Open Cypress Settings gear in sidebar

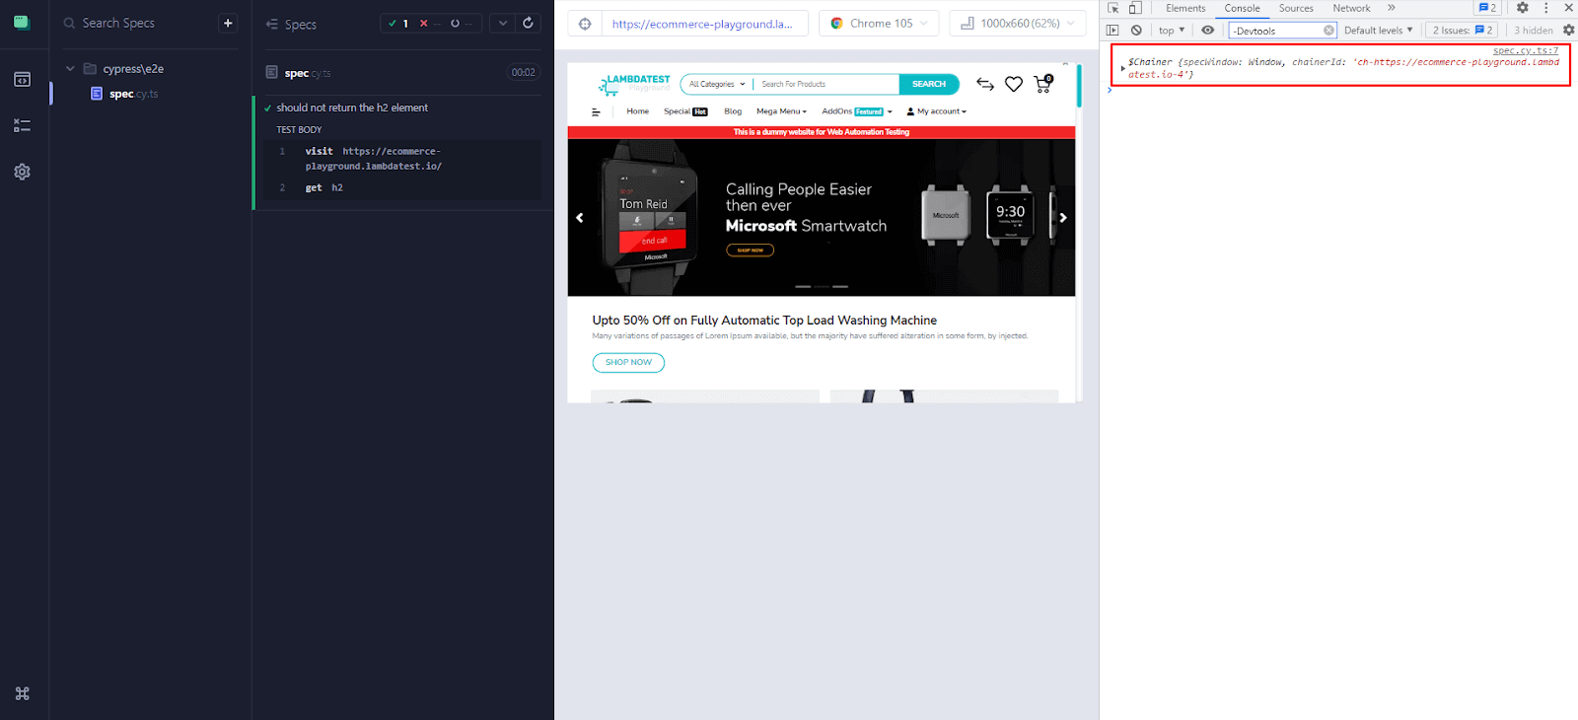pyautogui.click(x=22, y=172)
